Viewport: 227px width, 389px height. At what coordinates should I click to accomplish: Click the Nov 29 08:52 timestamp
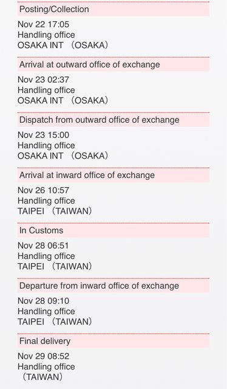(43, 356)
